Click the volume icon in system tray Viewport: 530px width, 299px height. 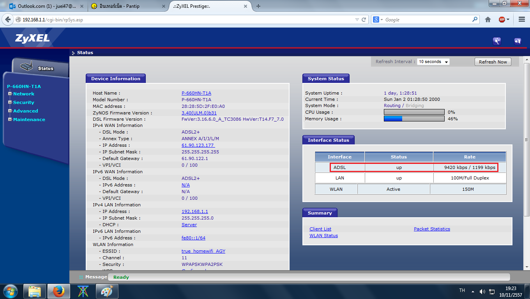click(x=482, y=291)
